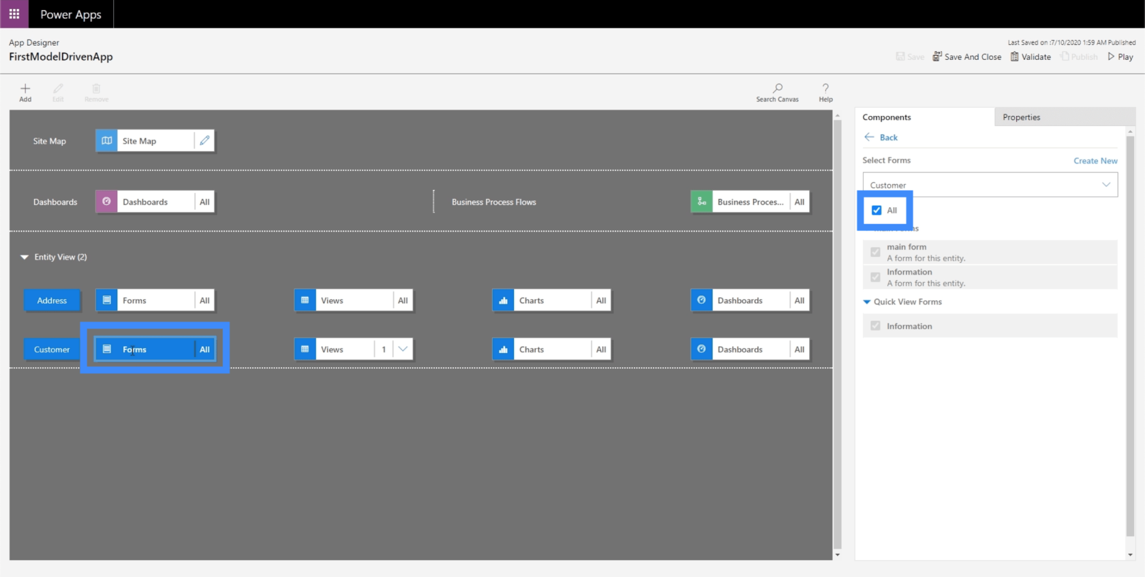Expand Customer Views chevron dropdown
Screen dimensions: 1145x577
tap(403, 349)
